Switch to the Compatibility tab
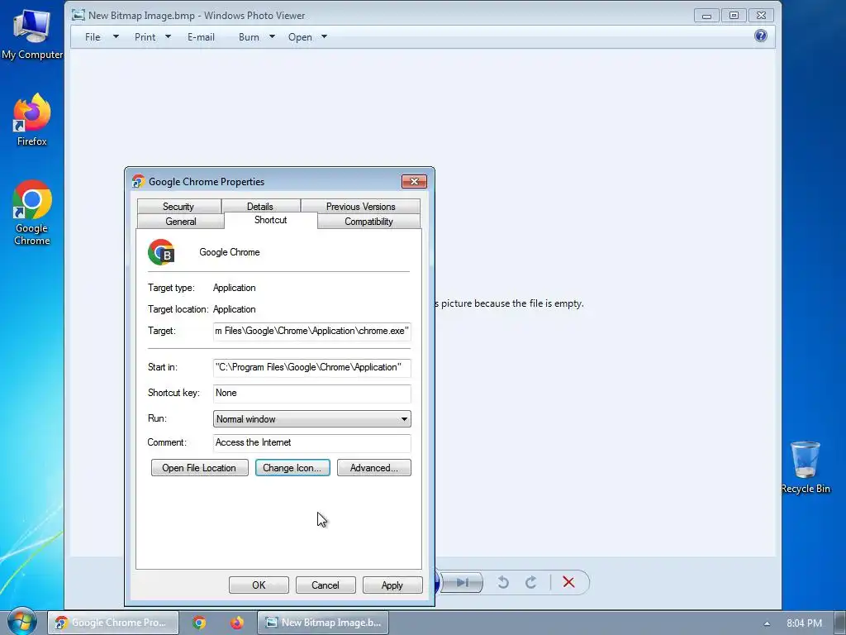The image size is (846, 635). (369, 222)
